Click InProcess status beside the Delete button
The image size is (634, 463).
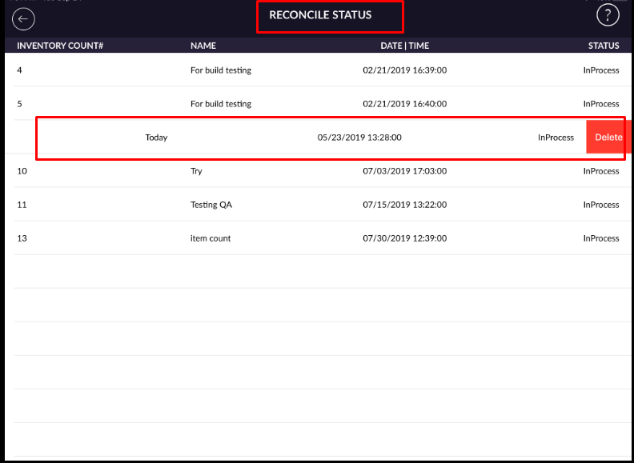pyautogui.click(x=556, y=138)
